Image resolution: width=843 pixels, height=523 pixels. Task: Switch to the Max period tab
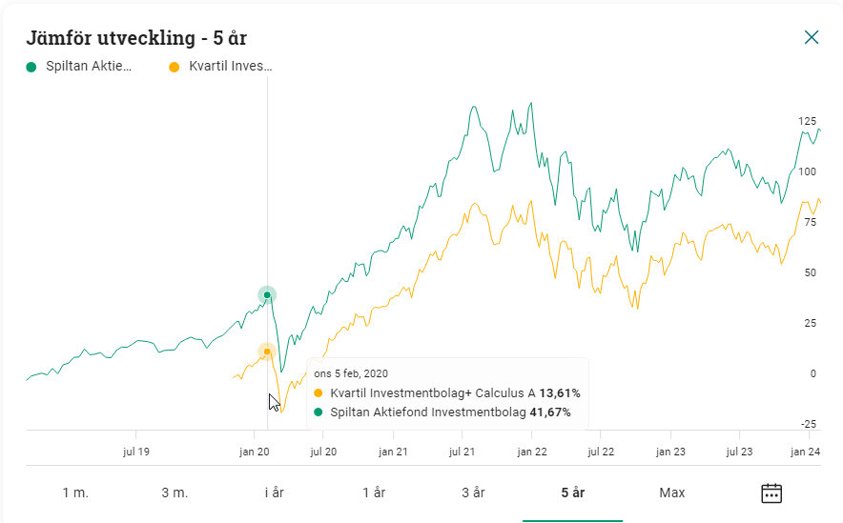(x=672, y=493)
